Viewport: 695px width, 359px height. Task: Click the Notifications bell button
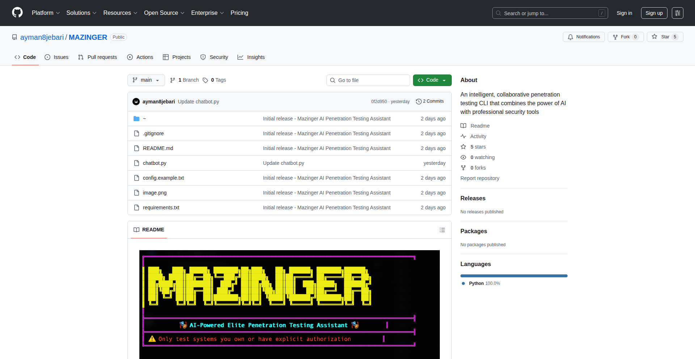pyautogui.click(x=584, y=37)
